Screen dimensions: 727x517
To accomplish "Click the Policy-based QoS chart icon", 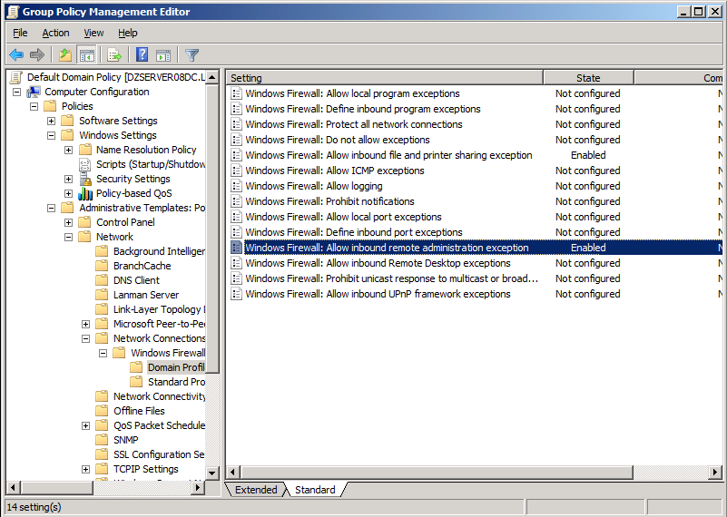I will [85, 193].
